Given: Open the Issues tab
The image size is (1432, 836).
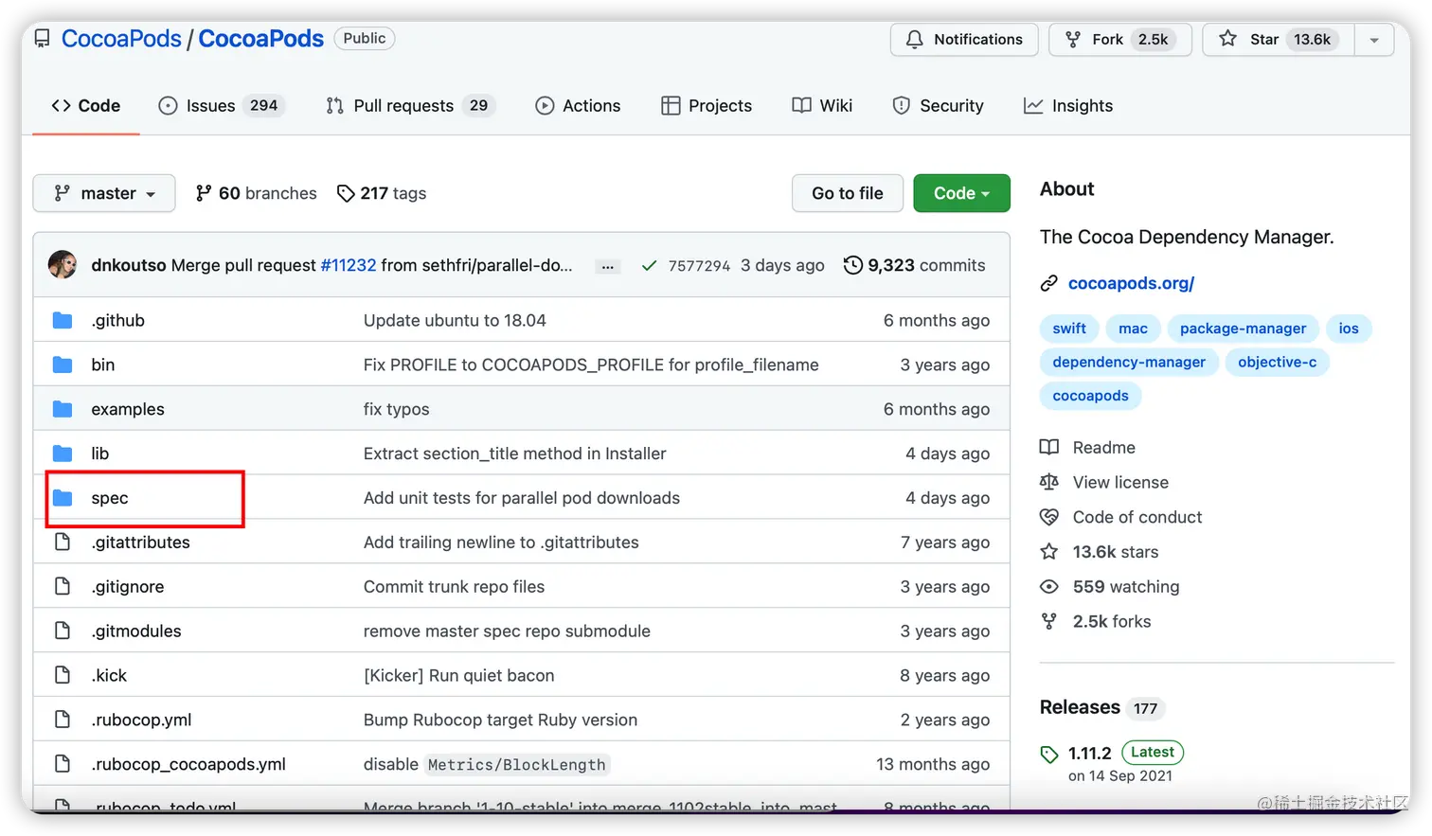Looking at the screenshot, I should 223,106.
